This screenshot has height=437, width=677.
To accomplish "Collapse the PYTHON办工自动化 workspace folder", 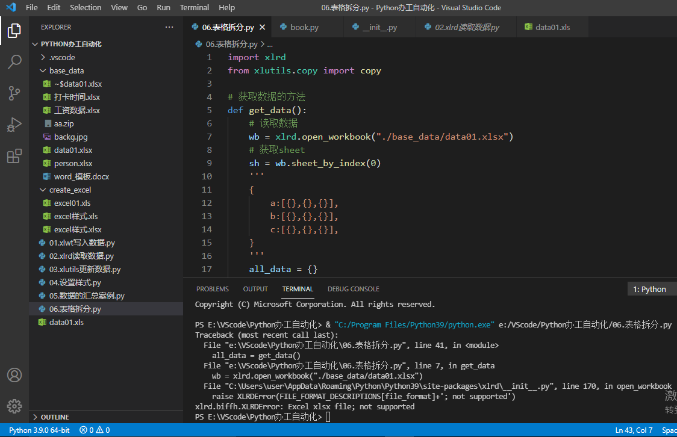I will pyautogui.click(x=106, y=44).
